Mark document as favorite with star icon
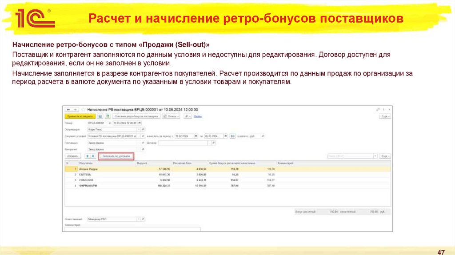Viewport: 455px width, 255px height. coord(83,110)
